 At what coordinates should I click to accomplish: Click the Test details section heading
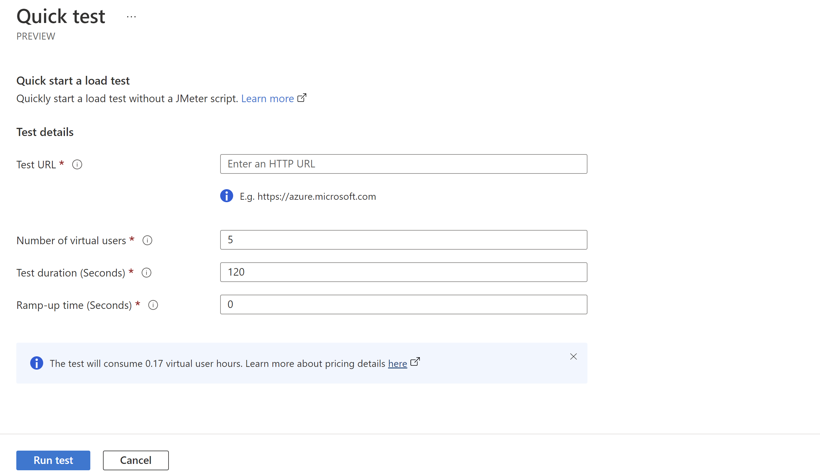click(x=45, y=132)
